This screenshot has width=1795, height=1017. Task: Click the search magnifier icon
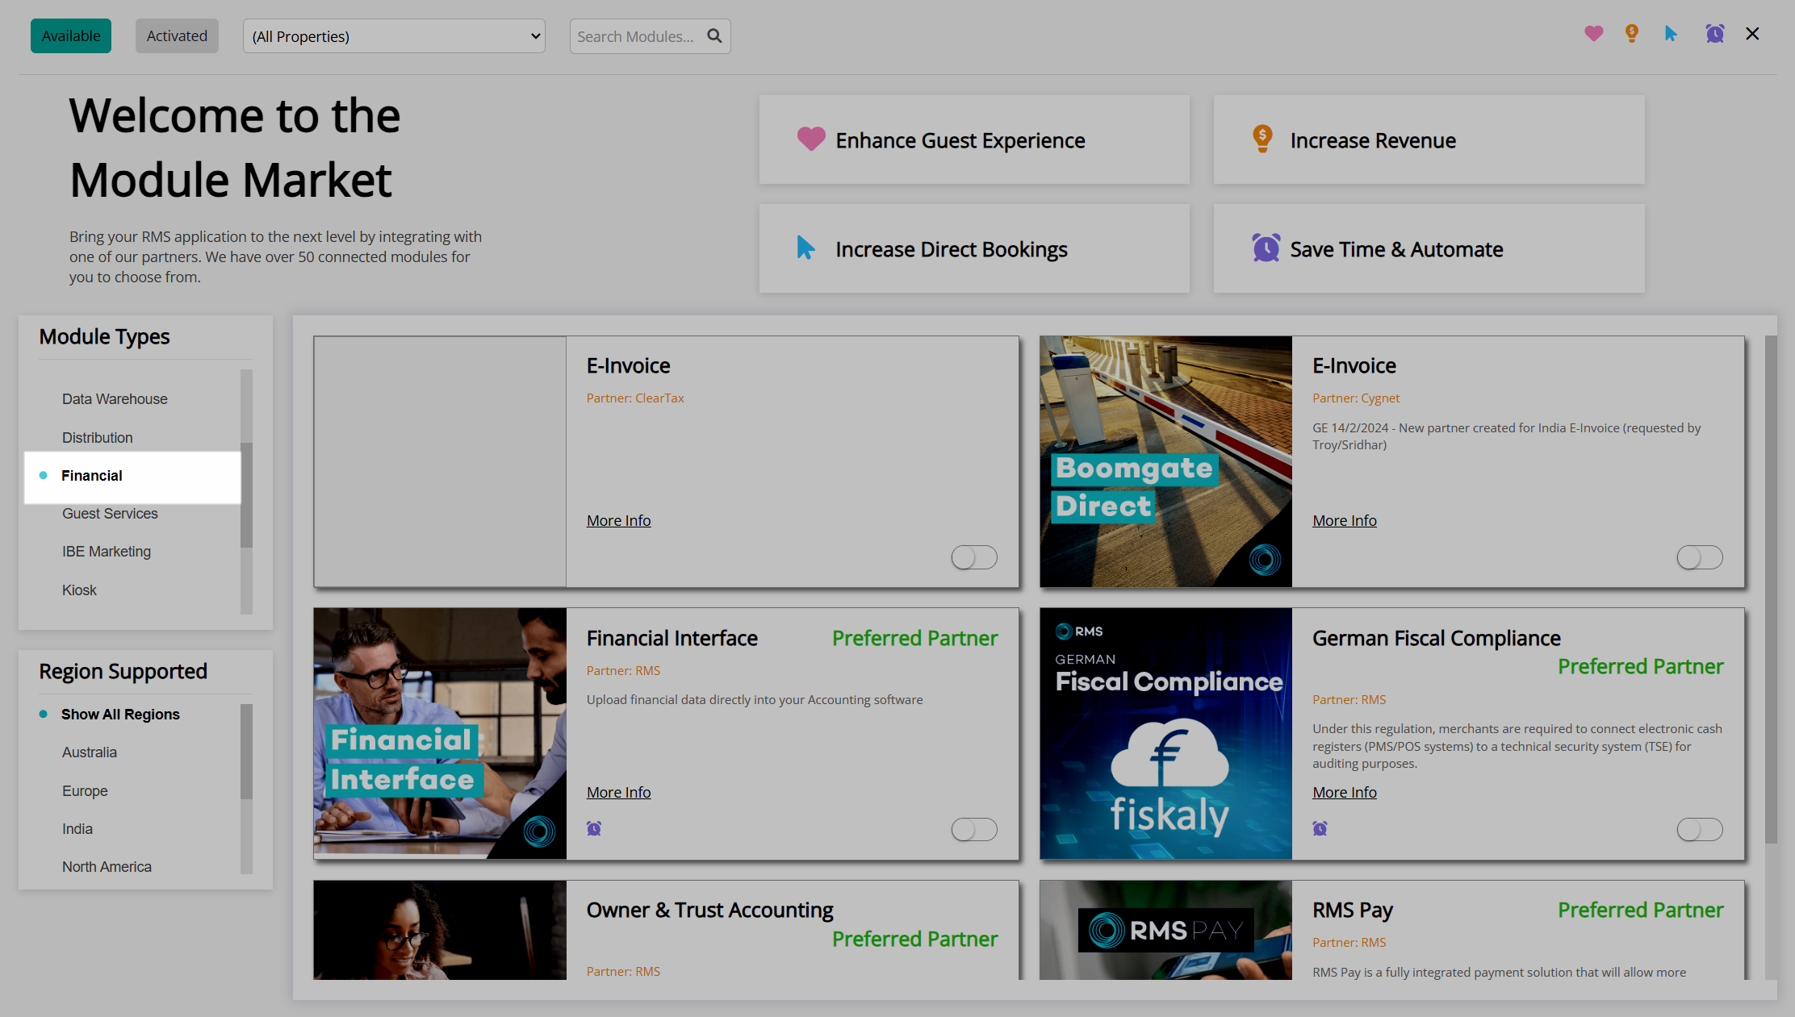714,36
